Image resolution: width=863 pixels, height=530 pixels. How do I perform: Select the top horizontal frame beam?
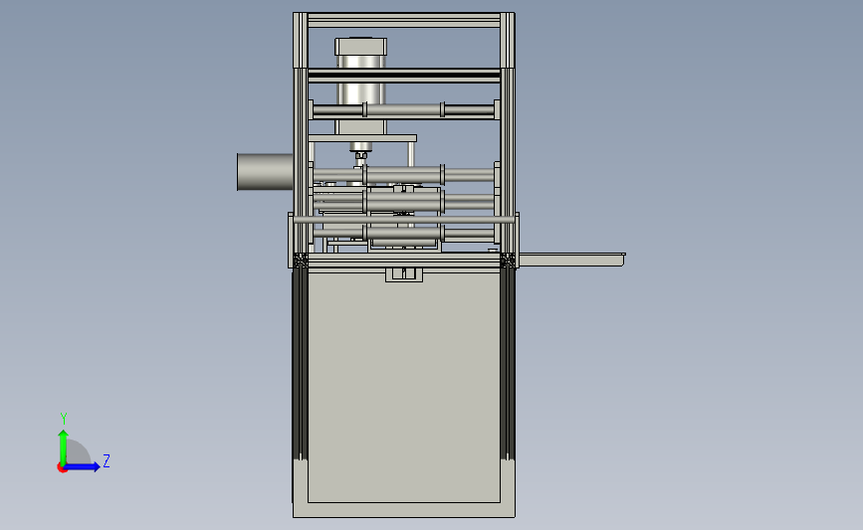404,20
